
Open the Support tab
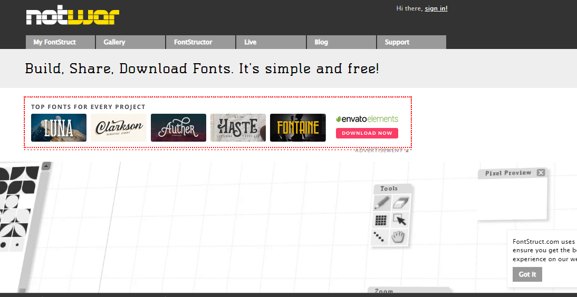tap(411, 42)
